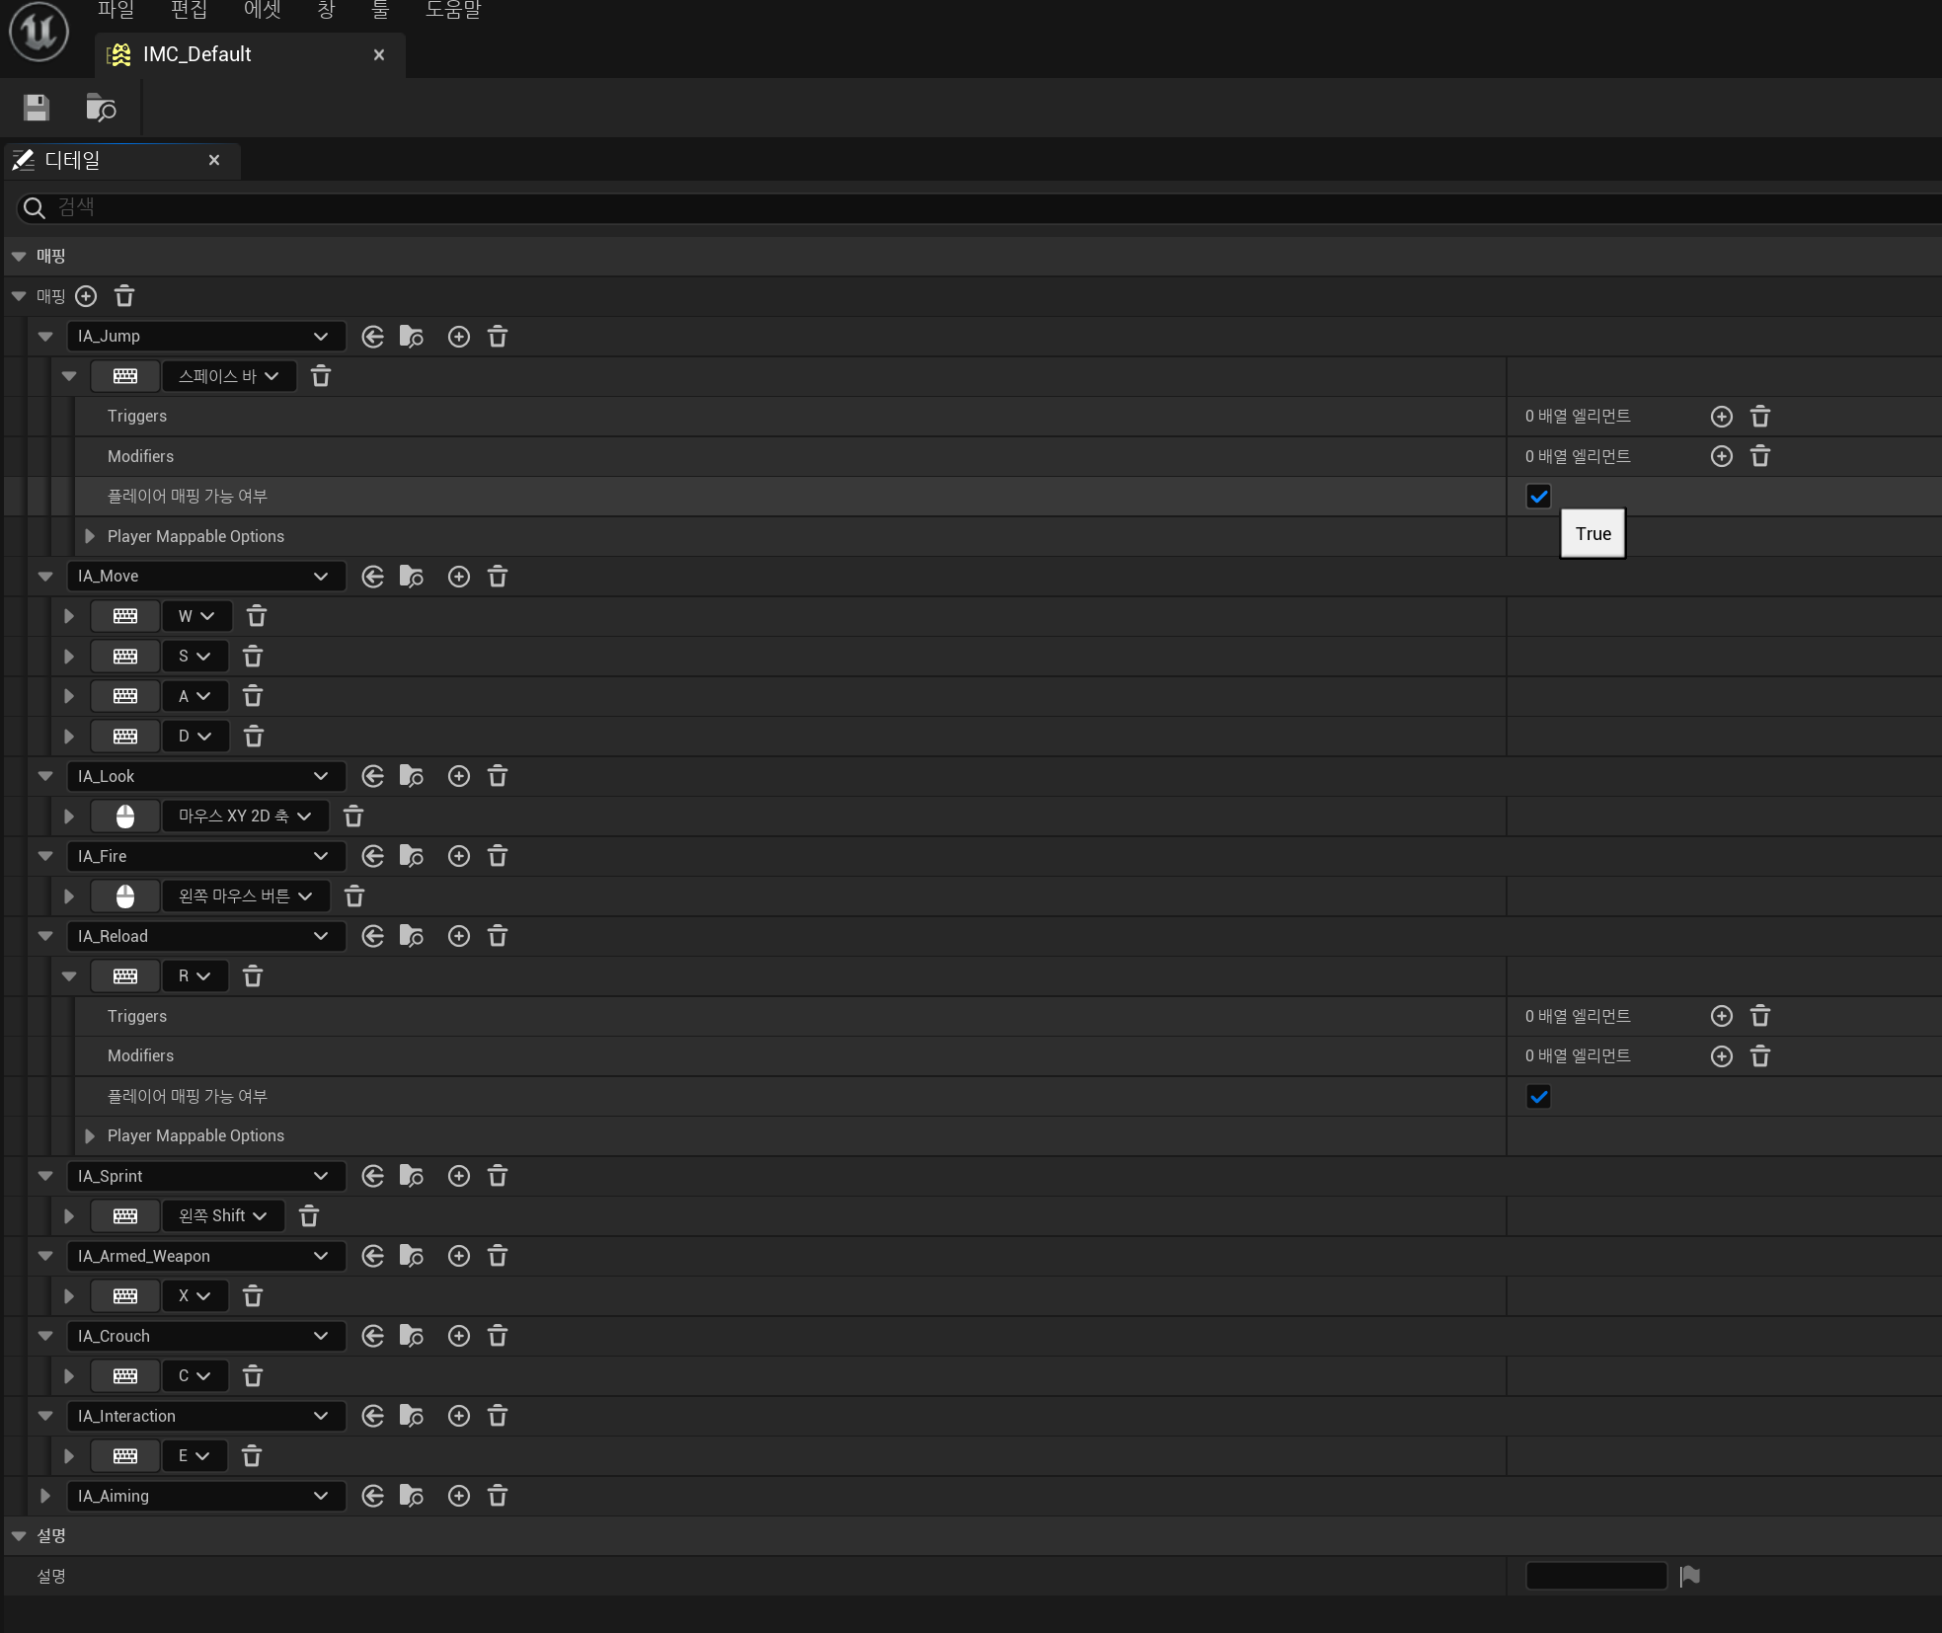
Task: Click the keyboard key selector for Space Bar
Action: 125,376
